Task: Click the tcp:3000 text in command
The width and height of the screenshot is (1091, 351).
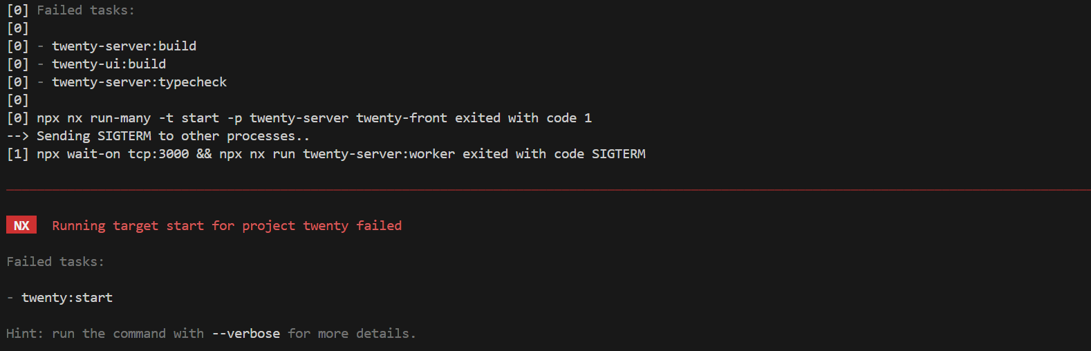Action: (158, 154)
